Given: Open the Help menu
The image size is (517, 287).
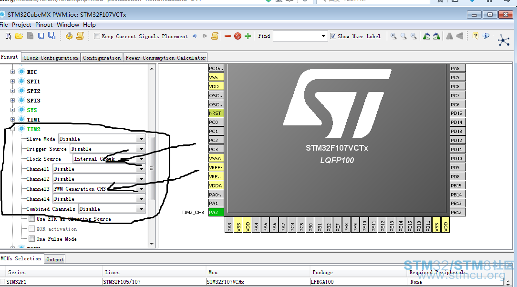Looking at the screenshot, I should tap(89, 25).
